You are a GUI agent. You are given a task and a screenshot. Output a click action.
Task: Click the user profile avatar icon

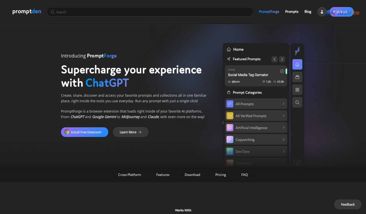coord(322,12)
